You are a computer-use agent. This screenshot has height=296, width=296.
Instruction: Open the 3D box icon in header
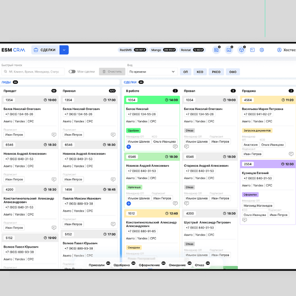(x=241, y=50)
